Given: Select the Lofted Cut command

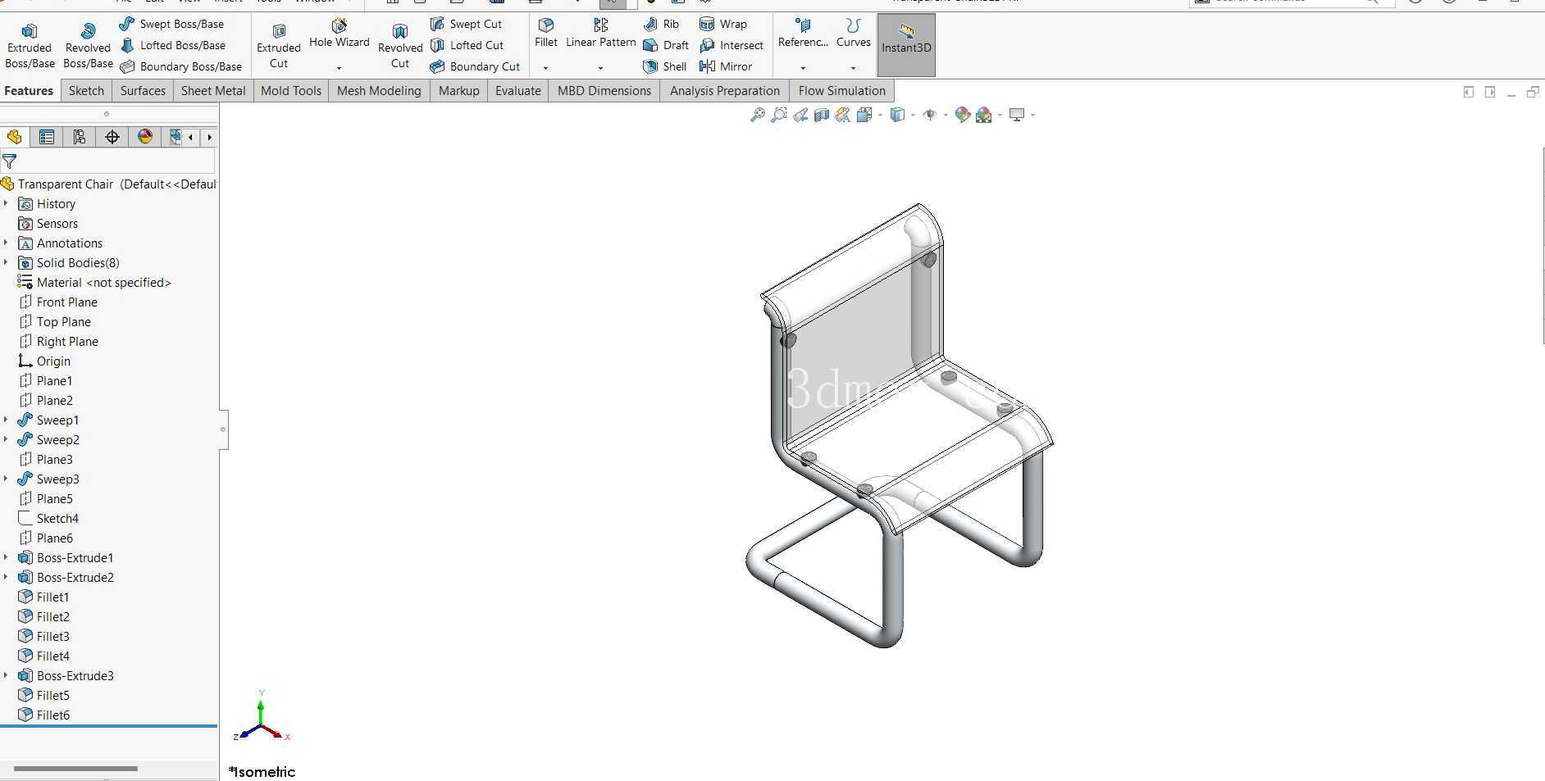Looking at the screenshot, I should pos(467,45).
